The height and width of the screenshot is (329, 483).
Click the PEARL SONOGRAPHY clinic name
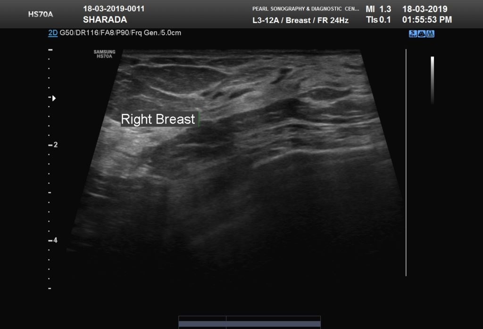click(x=306, y=8)
